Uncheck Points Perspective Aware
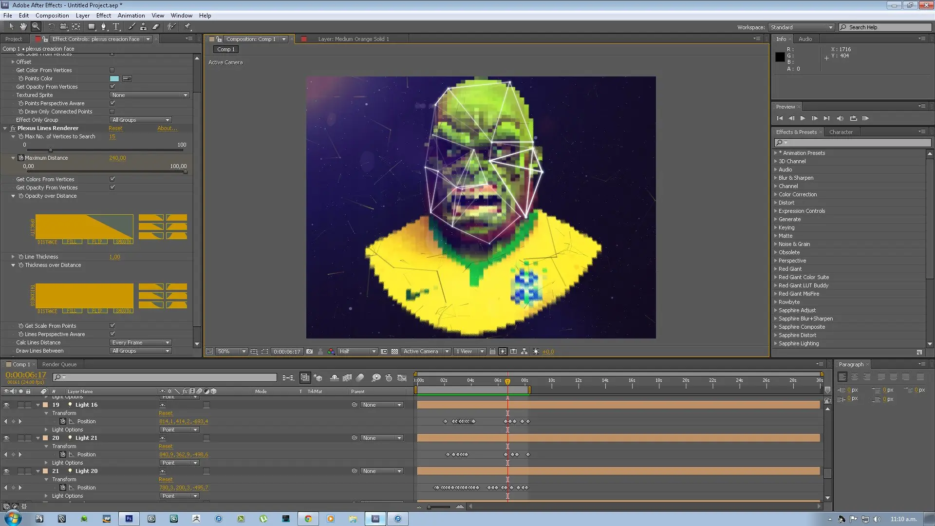This screenshot has width=935, height=526. [112, 103]
